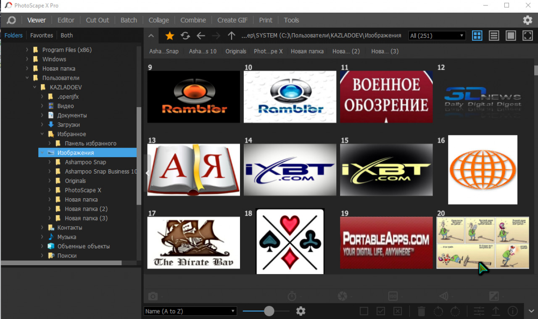538x319 pixels.
Task: Select the Документы folder
Action: 72,115
